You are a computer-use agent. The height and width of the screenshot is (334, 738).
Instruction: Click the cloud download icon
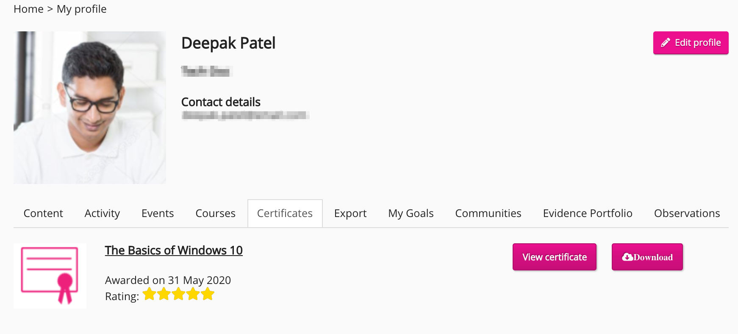[628, 256]
